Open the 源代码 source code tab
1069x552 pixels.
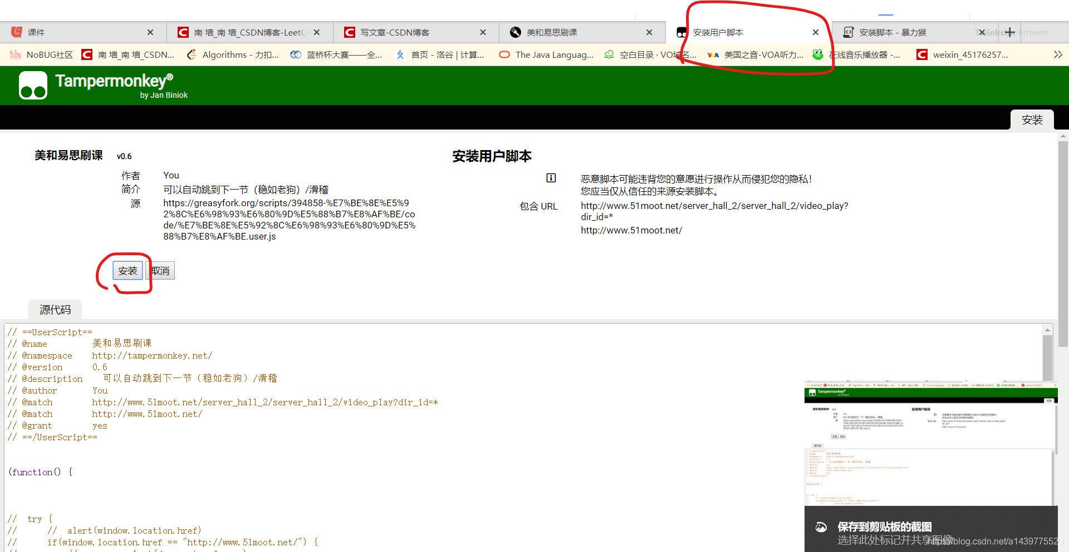click(55, 310)
